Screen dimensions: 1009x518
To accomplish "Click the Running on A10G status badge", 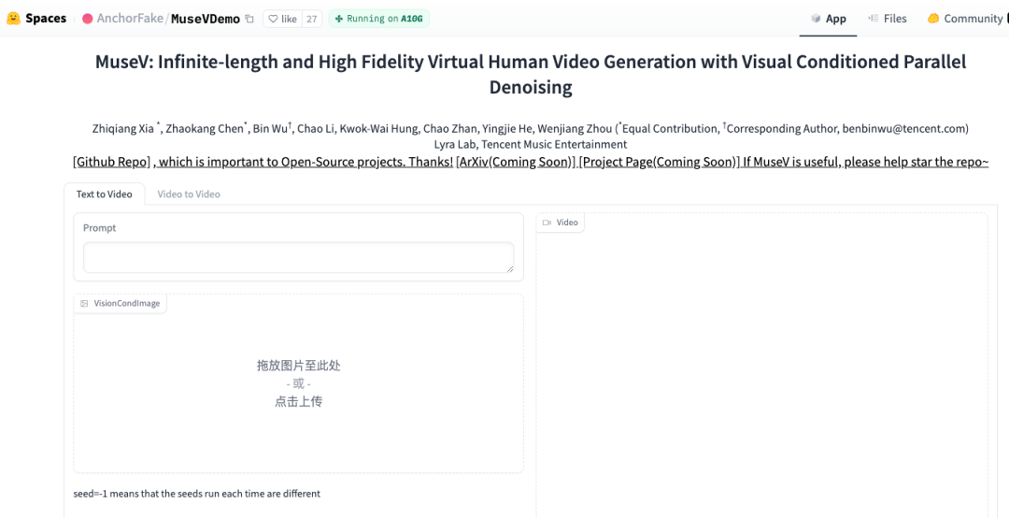I will point(378,19).
